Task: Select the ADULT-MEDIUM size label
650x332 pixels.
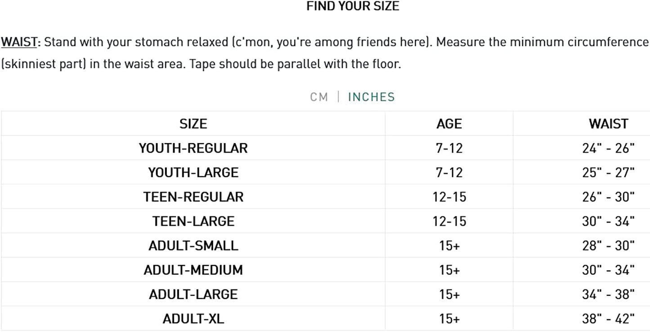Action: [193, 270]
